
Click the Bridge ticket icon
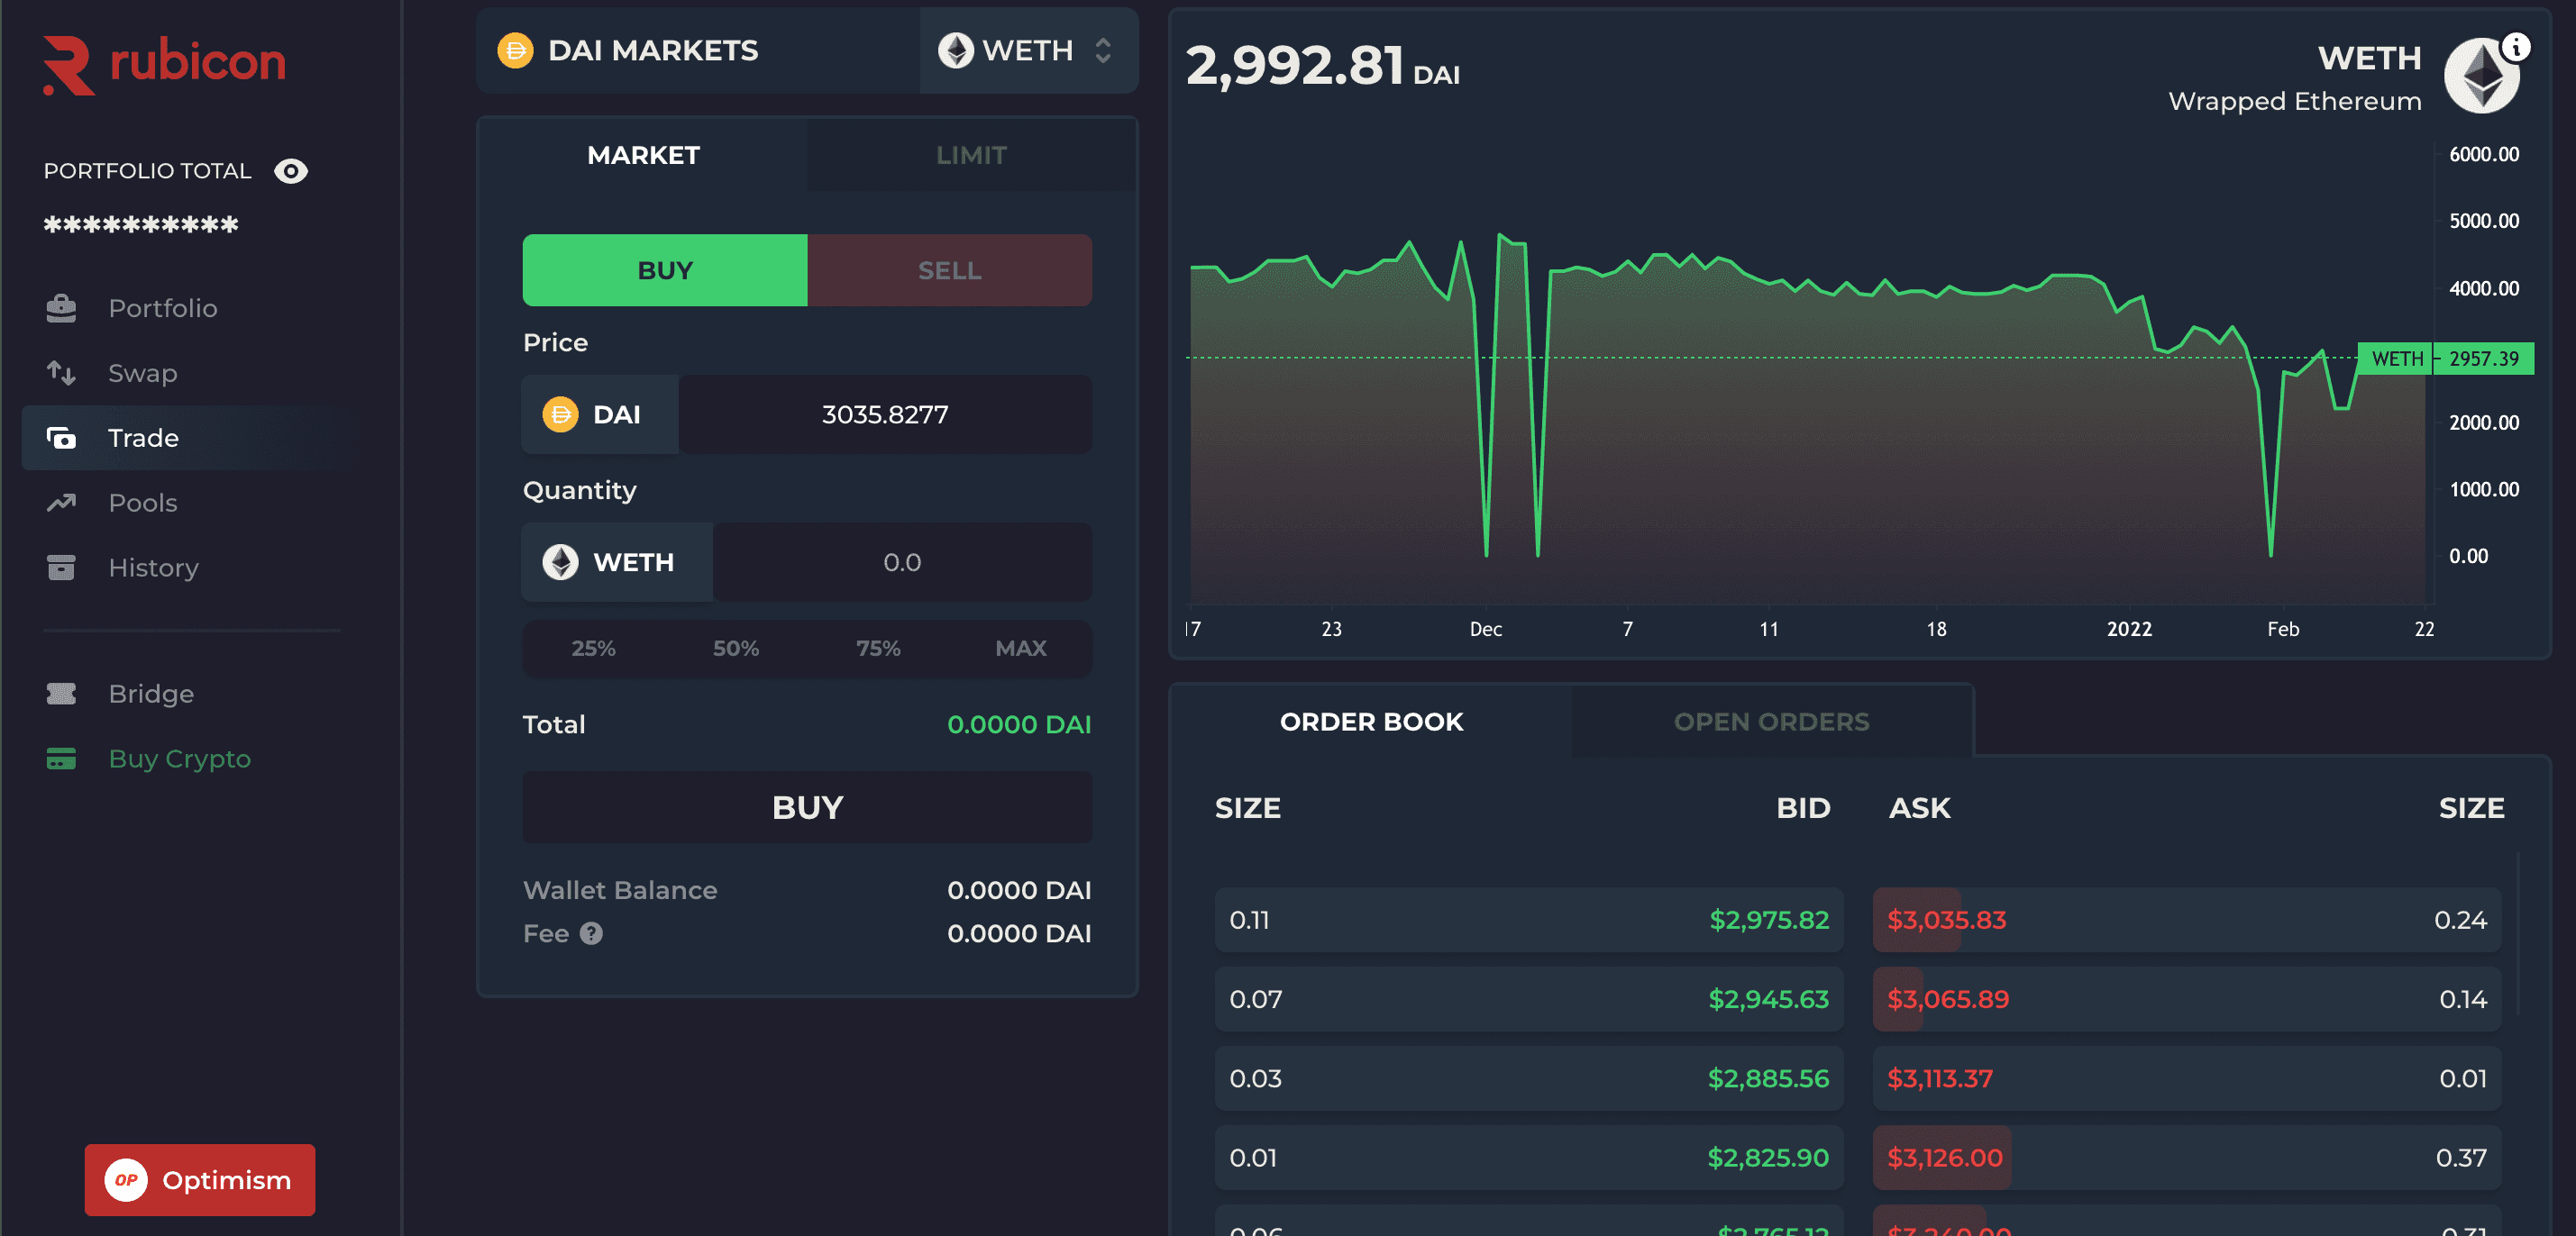point(61,694)
